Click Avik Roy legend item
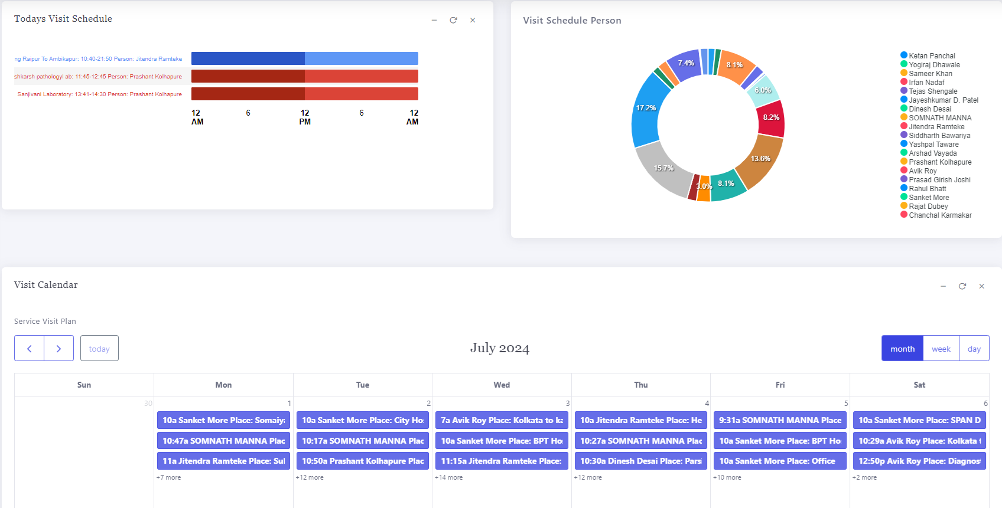 (x=919, y=171)
